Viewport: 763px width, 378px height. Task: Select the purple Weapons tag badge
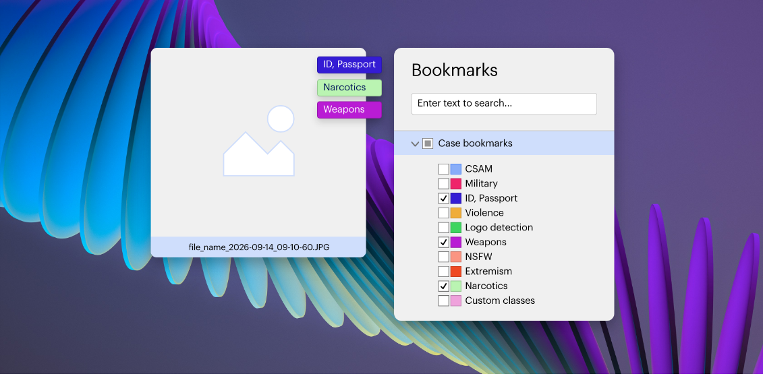tap(349, 110)
